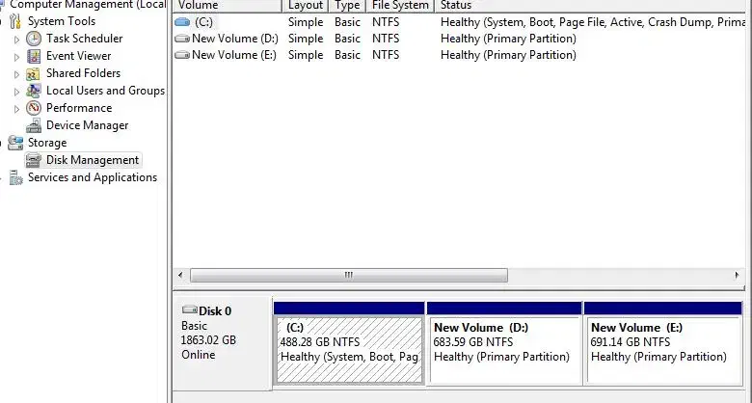
Task: Click the Performance monitor icon
Action: tap(34, 108)
